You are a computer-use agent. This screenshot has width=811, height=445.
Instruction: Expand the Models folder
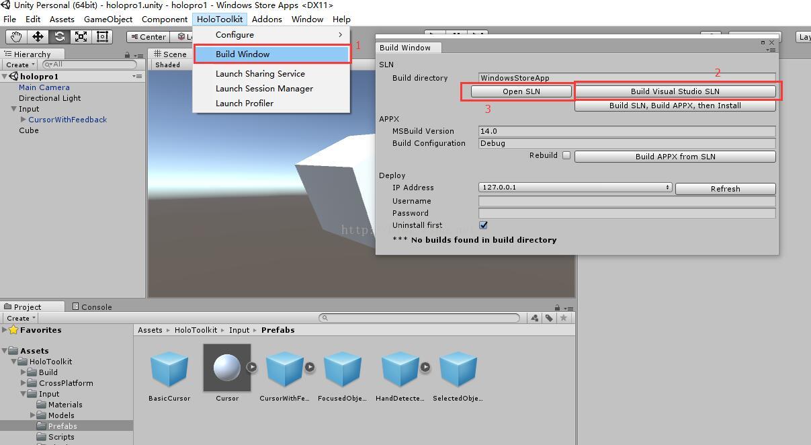coord(33,415)
